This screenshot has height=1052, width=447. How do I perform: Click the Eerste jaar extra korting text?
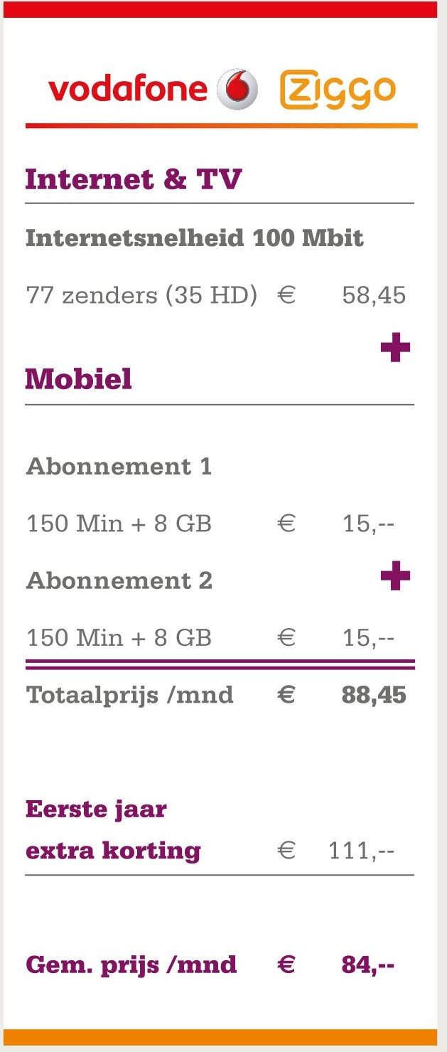pos(113,830)
